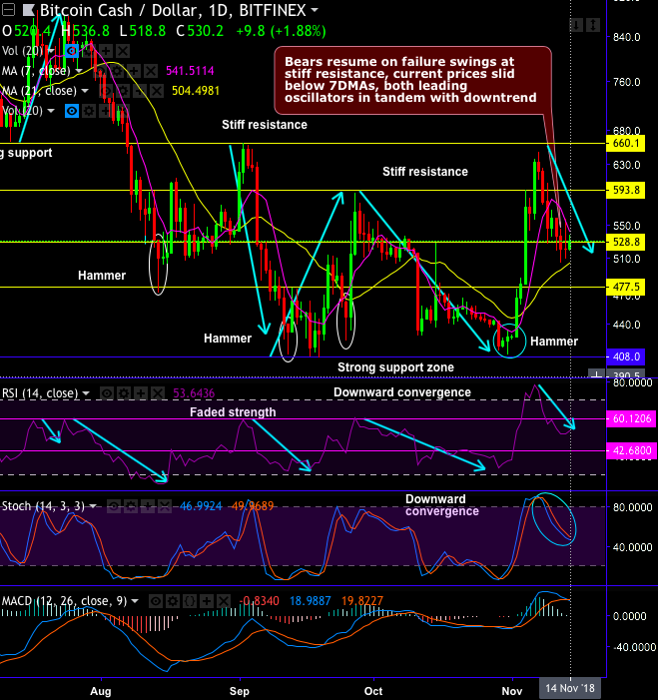658x700 pixels.
Task: Click the plus icon near the price scale bottom
Action: [x=596, y=374]
